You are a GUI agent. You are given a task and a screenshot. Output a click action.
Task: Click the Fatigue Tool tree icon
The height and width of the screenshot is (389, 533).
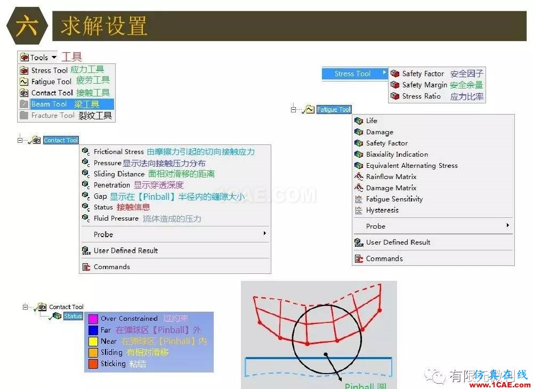tap(310, 109)
